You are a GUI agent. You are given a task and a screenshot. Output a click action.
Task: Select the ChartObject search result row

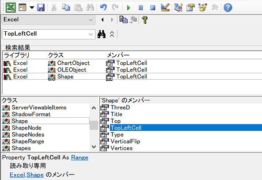click(x=132, y=63)
